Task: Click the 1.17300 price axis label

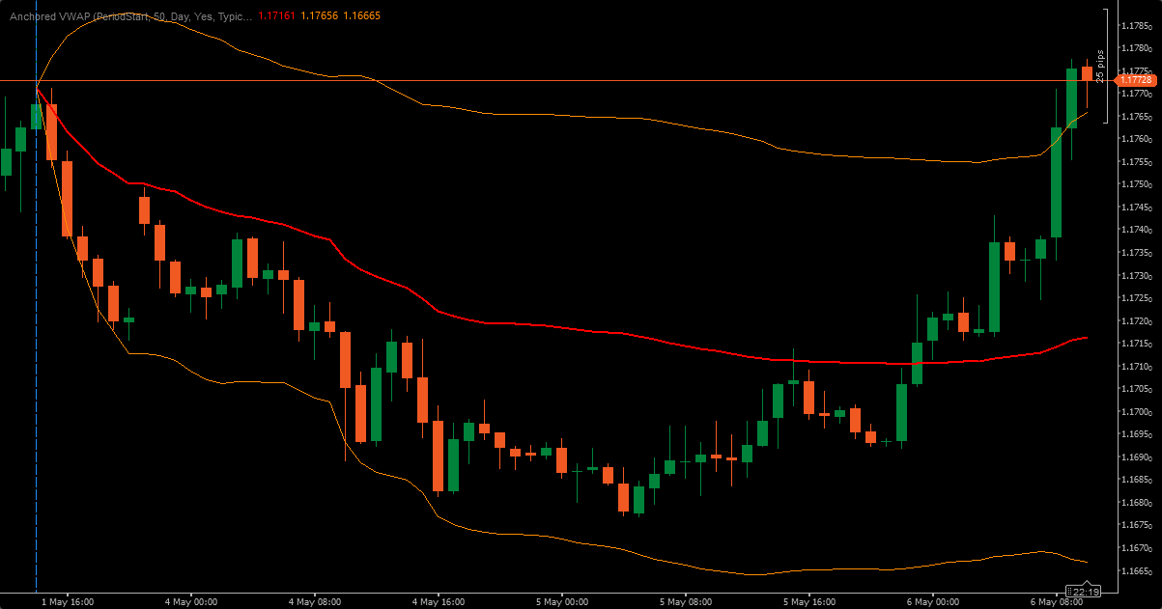Action: 1139,276
